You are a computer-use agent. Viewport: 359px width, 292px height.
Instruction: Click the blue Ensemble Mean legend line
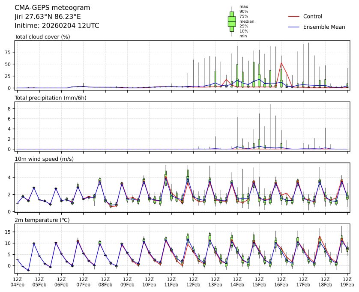coord(293,27)
